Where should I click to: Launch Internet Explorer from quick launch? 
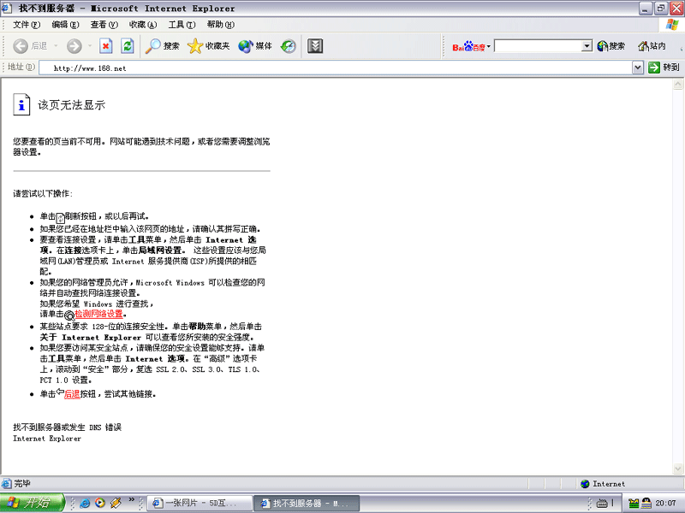pyautogui.click(x=85, y=503)
